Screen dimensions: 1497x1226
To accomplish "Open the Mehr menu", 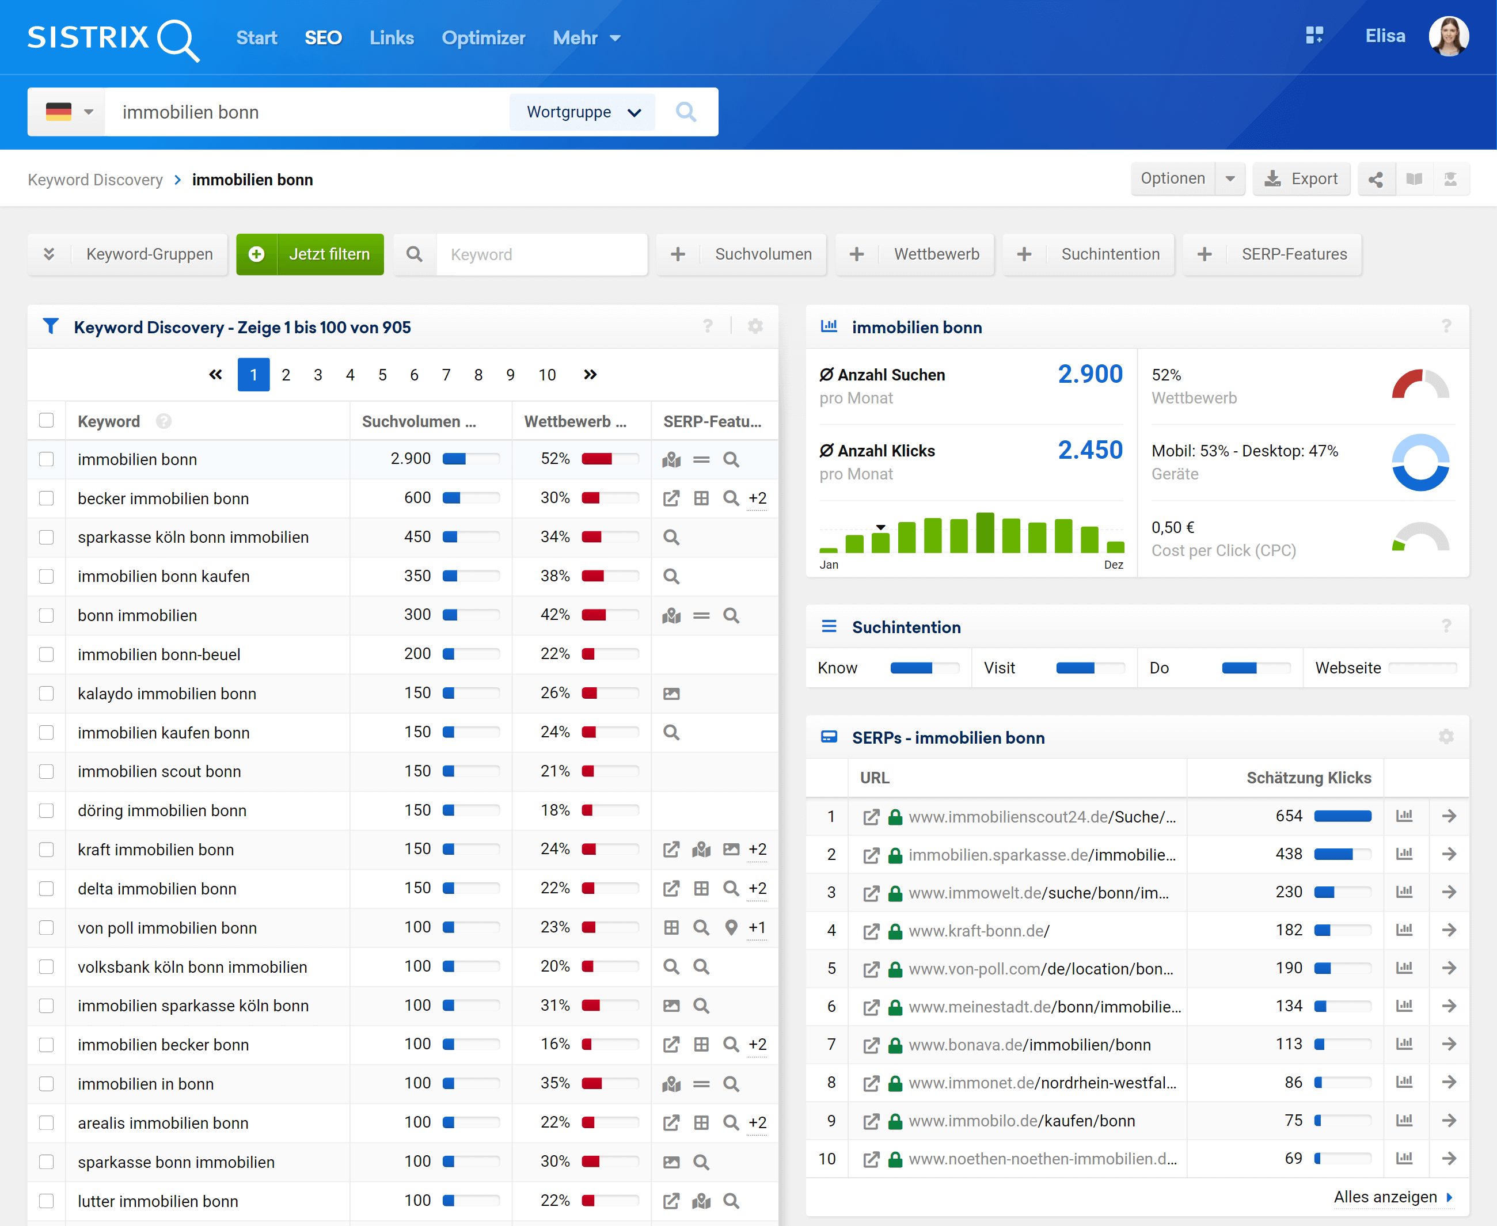I will click(586, 38).
